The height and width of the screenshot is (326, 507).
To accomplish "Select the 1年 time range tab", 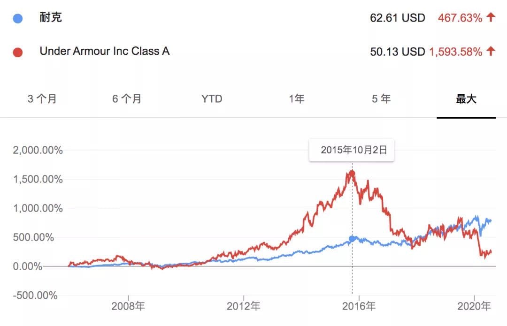I will click(297, 99).
